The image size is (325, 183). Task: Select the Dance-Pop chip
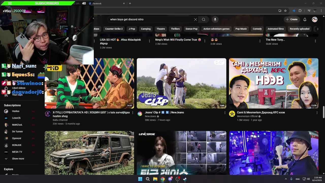pos(191,29)
